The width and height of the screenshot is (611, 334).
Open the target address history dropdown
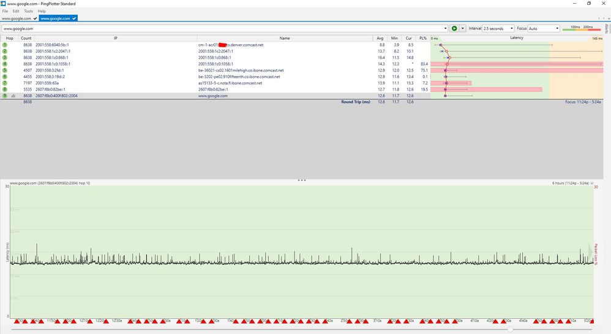[445, 28]
